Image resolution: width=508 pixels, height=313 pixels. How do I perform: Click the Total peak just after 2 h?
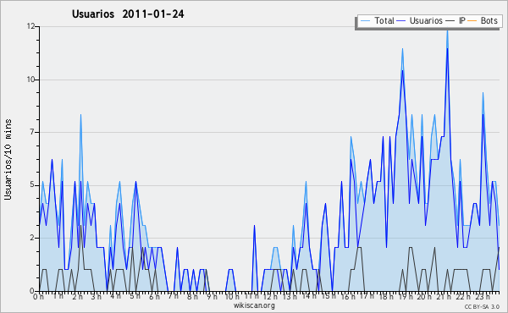[x=80, y=114]
